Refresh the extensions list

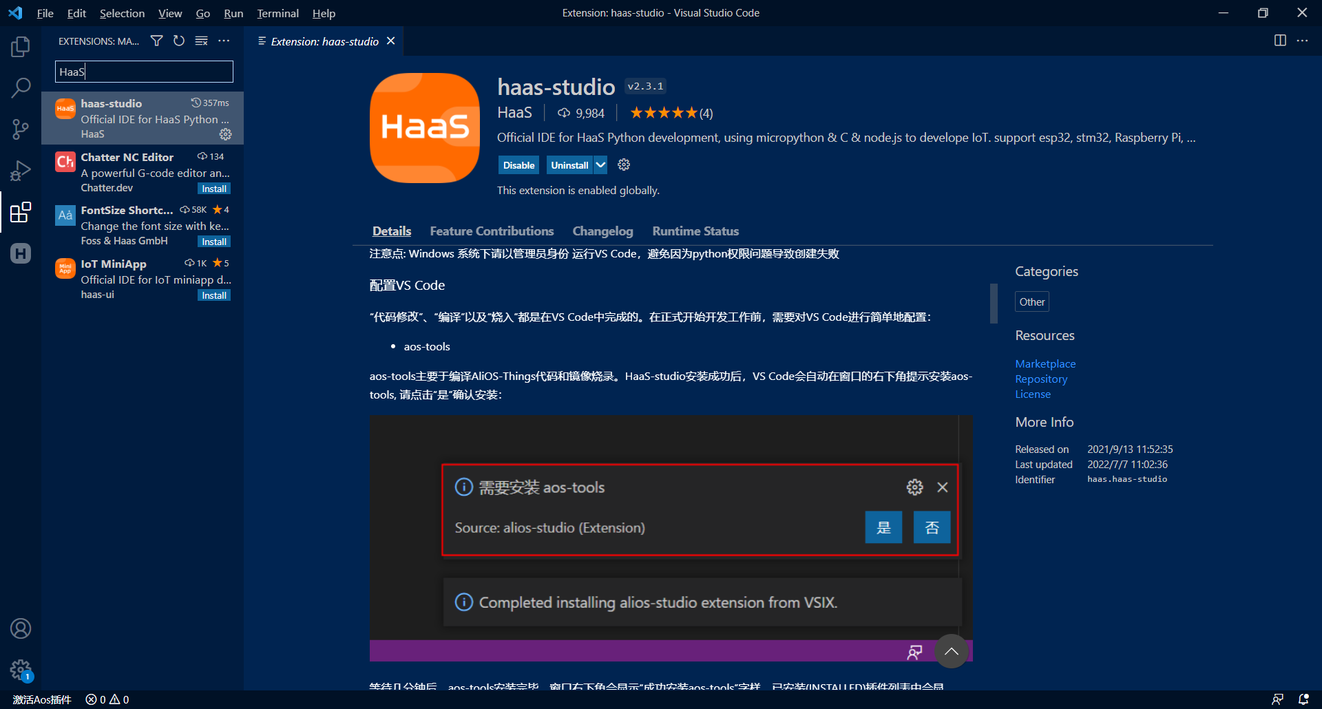[179, 41]
